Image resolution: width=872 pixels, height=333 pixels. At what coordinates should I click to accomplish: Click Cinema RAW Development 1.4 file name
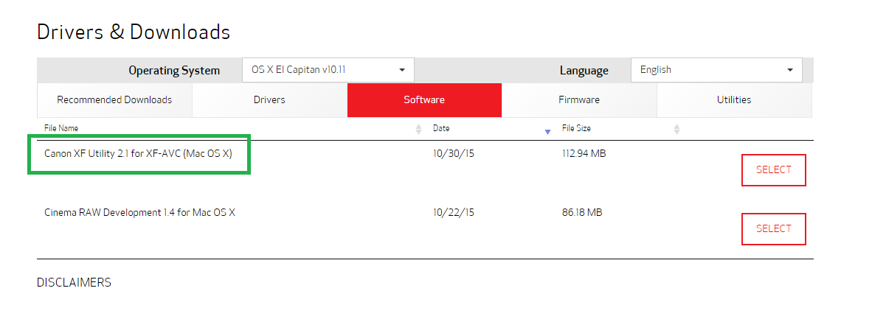(139, 212)
